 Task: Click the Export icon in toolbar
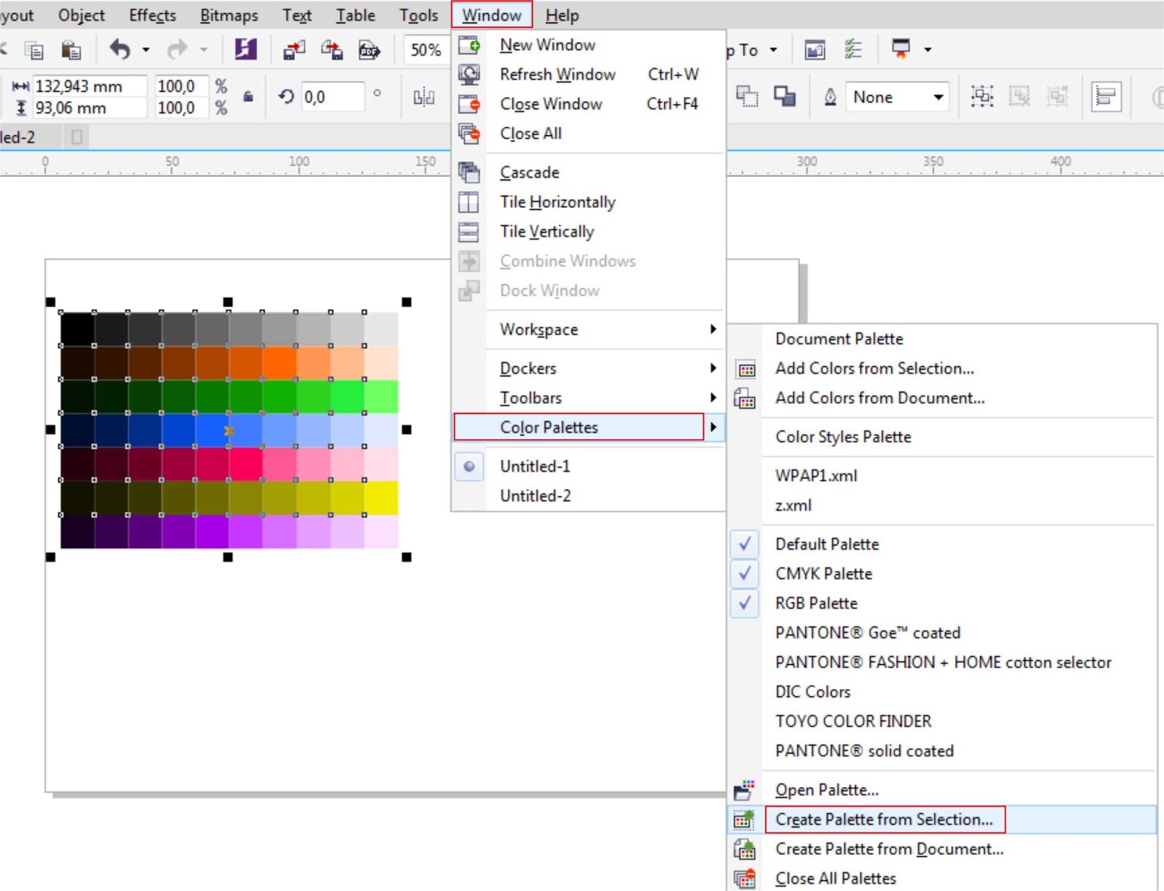tap(332, 50)
